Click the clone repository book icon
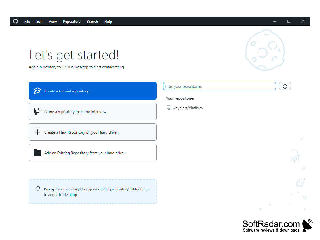 37,111
